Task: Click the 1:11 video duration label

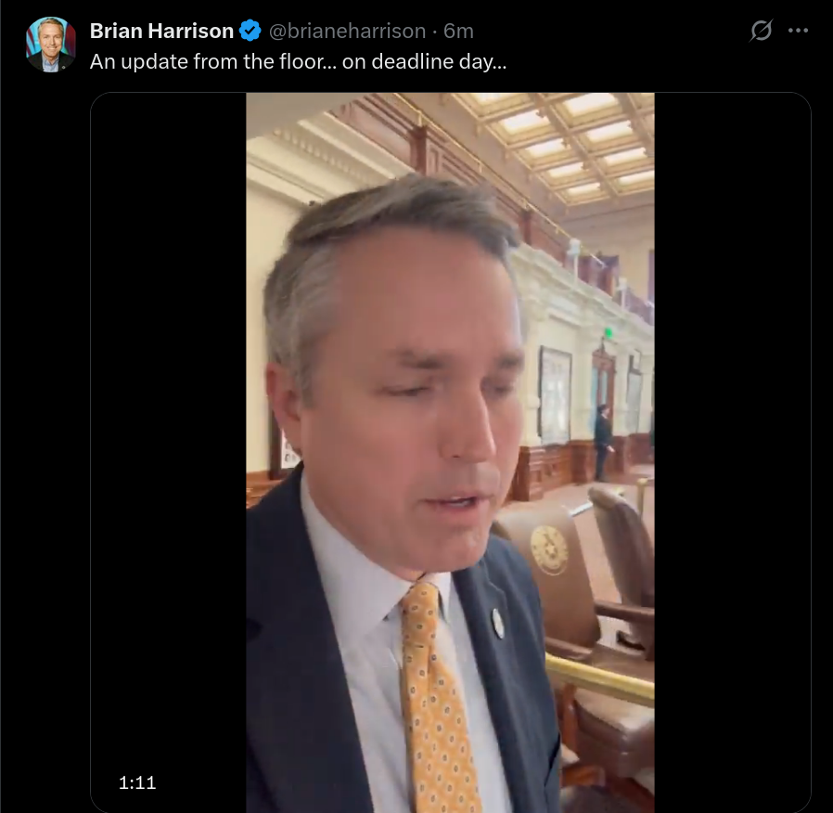Action: (137, 782)
